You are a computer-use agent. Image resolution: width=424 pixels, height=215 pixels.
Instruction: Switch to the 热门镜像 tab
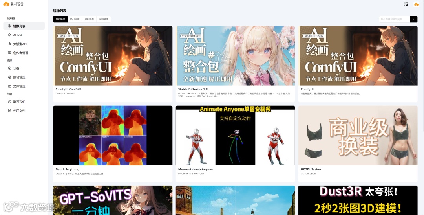pyautogui.click(x=75, y=19)
